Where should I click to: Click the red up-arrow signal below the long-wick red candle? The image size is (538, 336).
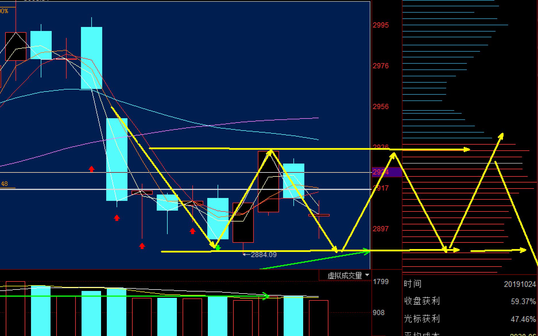142,246
